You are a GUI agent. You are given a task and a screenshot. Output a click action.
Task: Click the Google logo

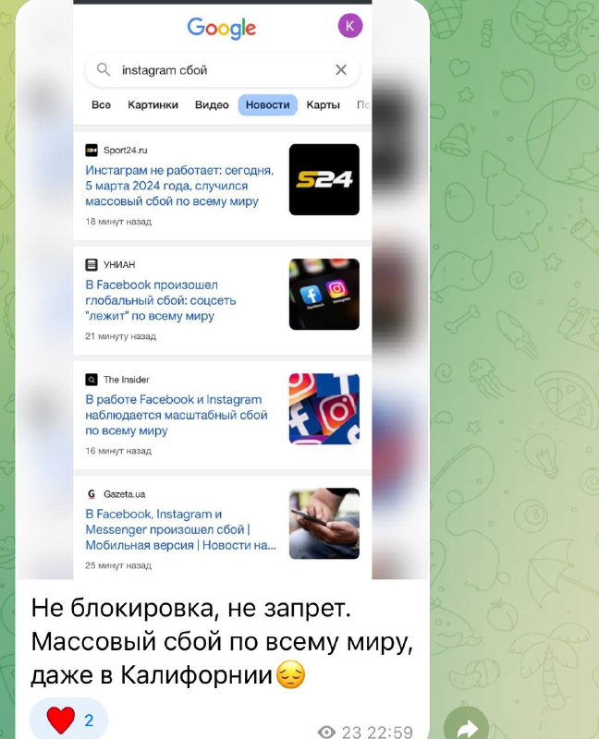222,29
